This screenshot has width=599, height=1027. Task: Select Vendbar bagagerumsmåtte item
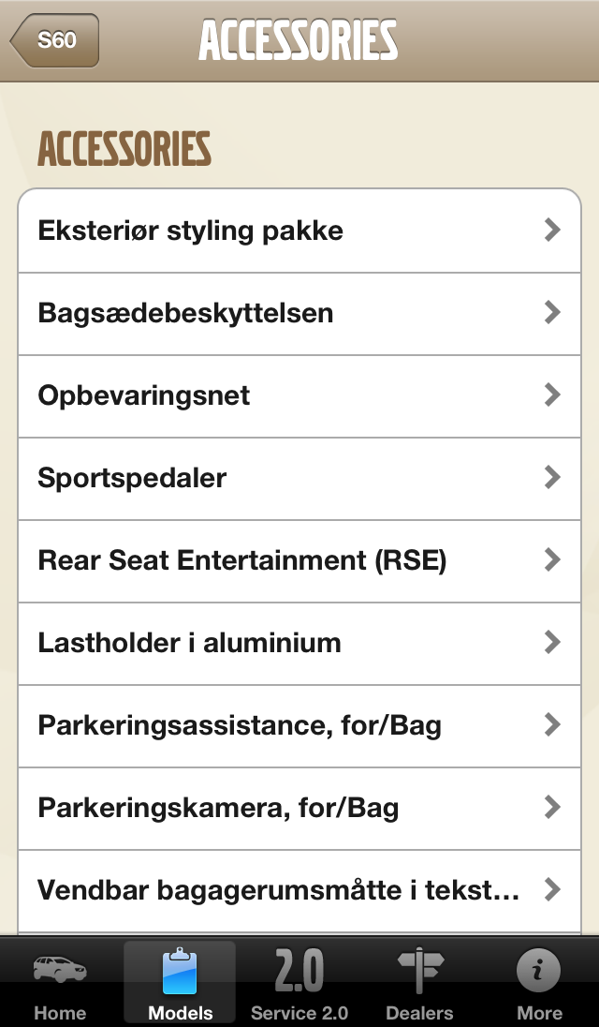click(x=278, y=890)
